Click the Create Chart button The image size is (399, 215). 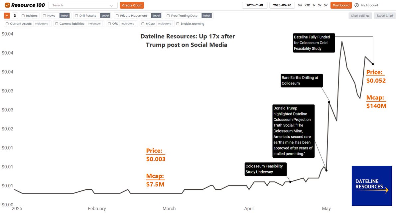pyautogui.click(x=132, y=5)
